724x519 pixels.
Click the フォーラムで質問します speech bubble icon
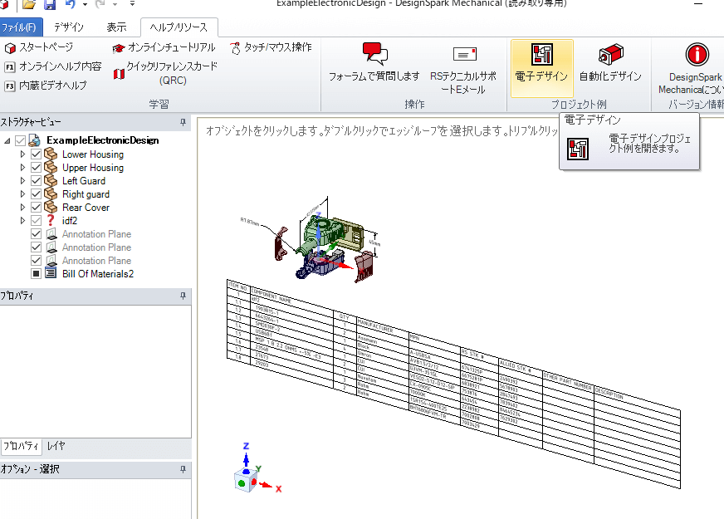pos(374,54)
